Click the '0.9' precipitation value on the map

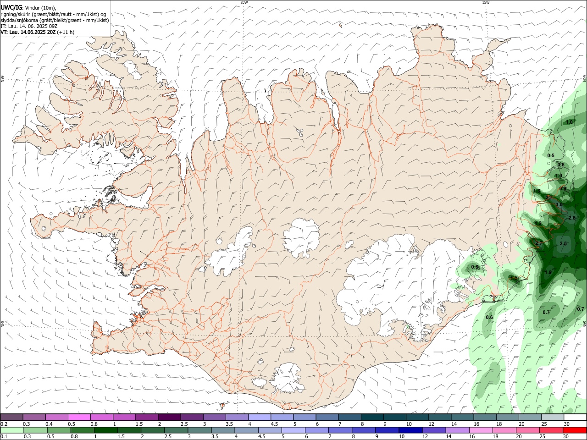click(x=563, y=188)
